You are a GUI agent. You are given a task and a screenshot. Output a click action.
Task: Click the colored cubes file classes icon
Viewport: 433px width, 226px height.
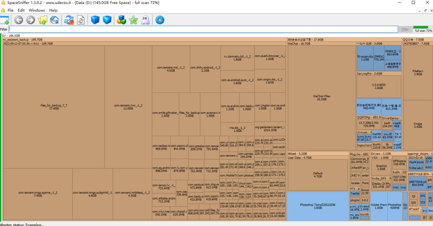pos(121,20)
